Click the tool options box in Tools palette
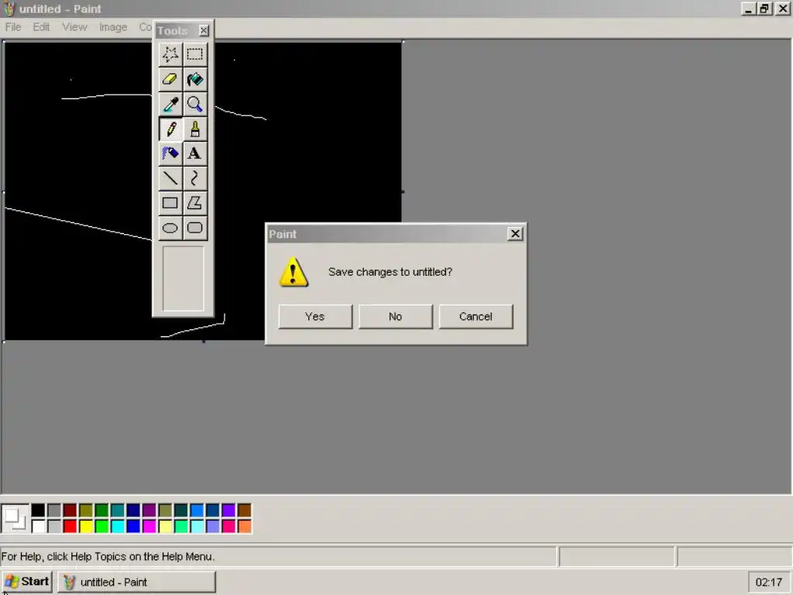The height and width of the screenshot is (595, 793). tap(183, 279)
